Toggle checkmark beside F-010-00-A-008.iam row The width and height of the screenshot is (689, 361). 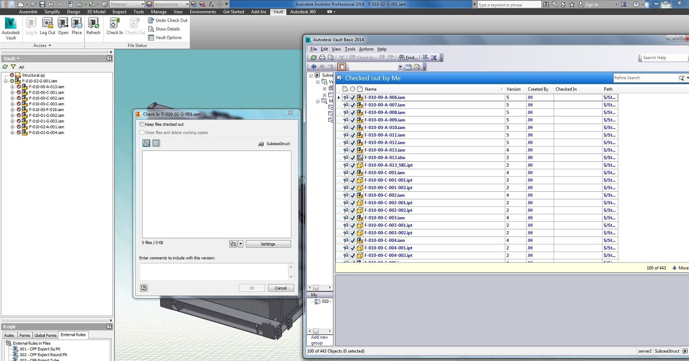[x=353, y=112]
